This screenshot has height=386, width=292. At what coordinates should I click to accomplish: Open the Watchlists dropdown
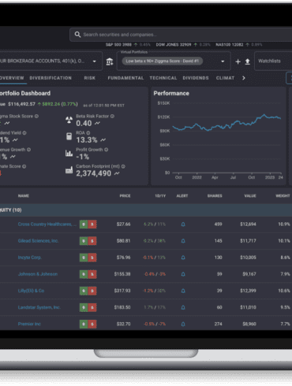[x=273, y=61]
